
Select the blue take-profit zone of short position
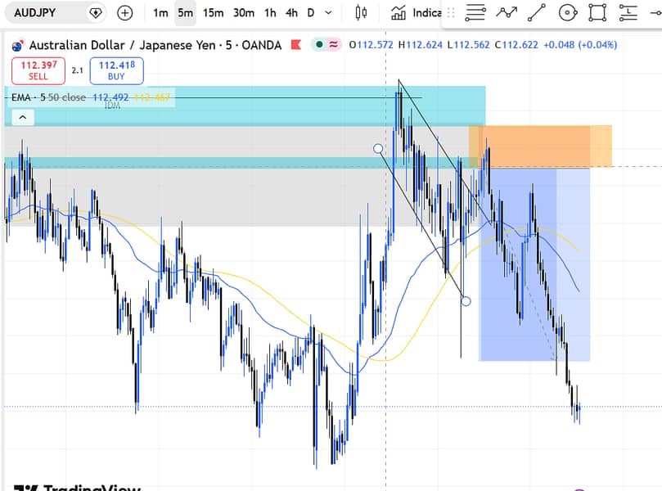click(x=534, y=264)
